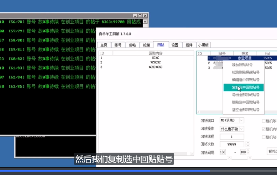Choose 添加回贴贴号 in context menu
The width and height of the screenshot is (277, 175).
(x=244, y=65)
